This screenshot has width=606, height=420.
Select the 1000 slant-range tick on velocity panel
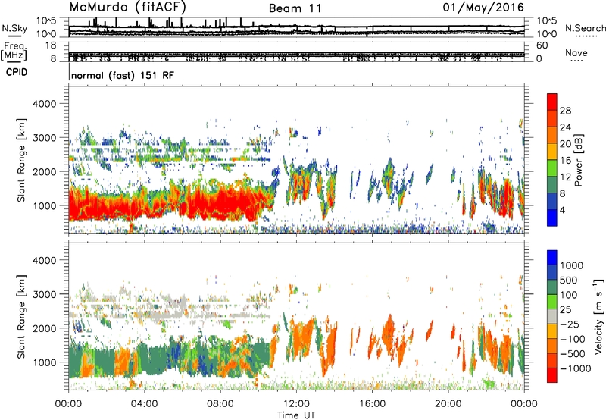[x=44, y=362]
